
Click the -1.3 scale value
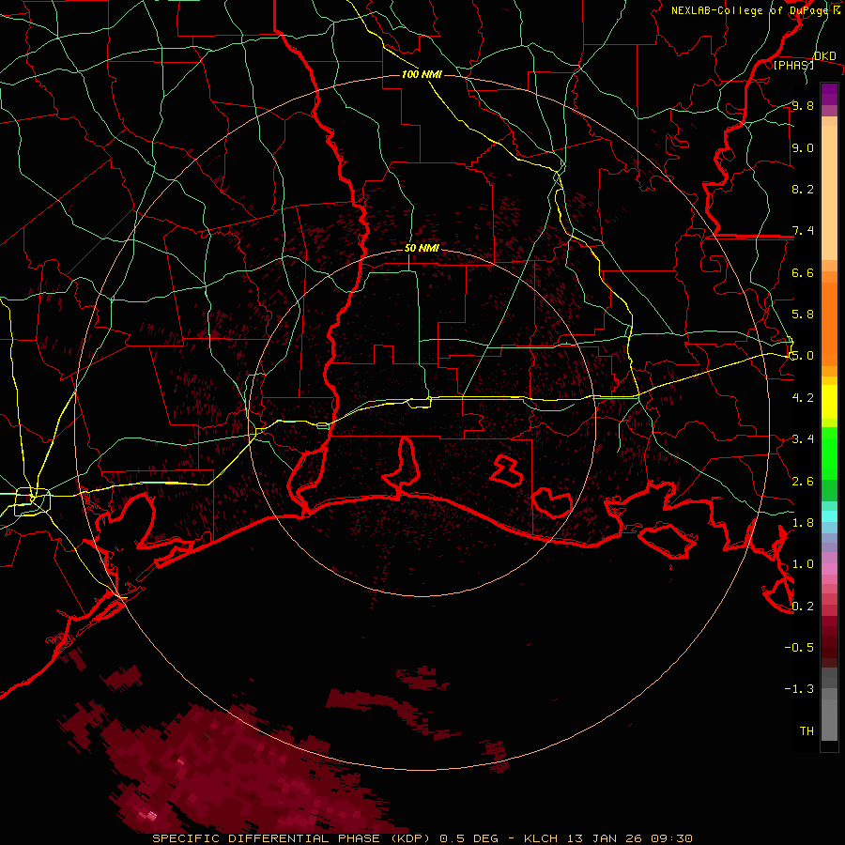point(799,689)
